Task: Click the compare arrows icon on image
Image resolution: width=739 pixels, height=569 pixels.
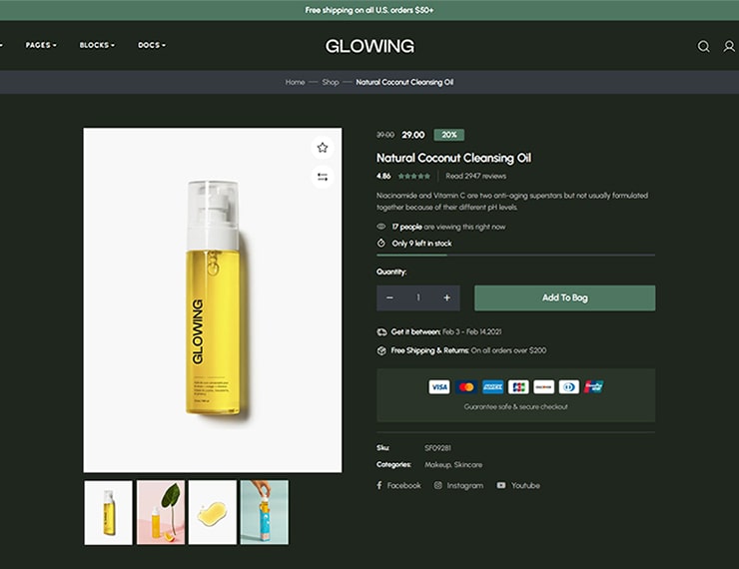Action: pyautogui.click(x=323, y=177)
